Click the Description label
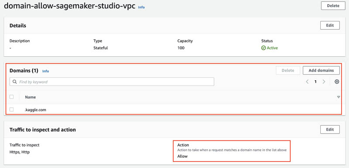This screenshot has height=168, width=349. click(20, 41)
